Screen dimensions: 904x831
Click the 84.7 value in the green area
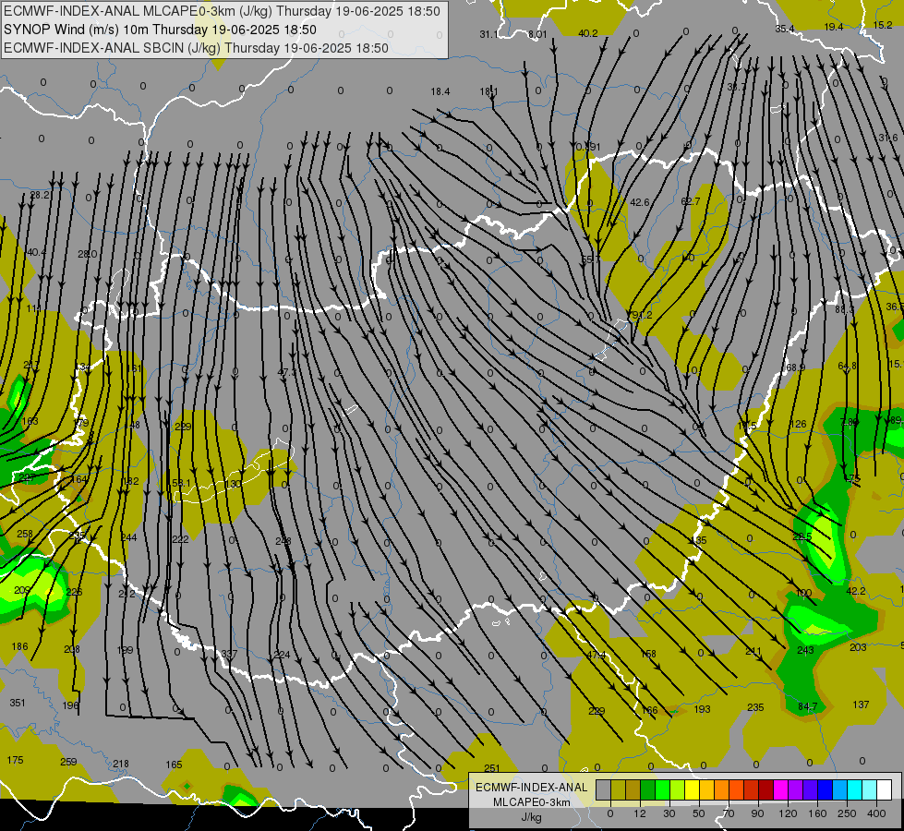coord(808,706)
